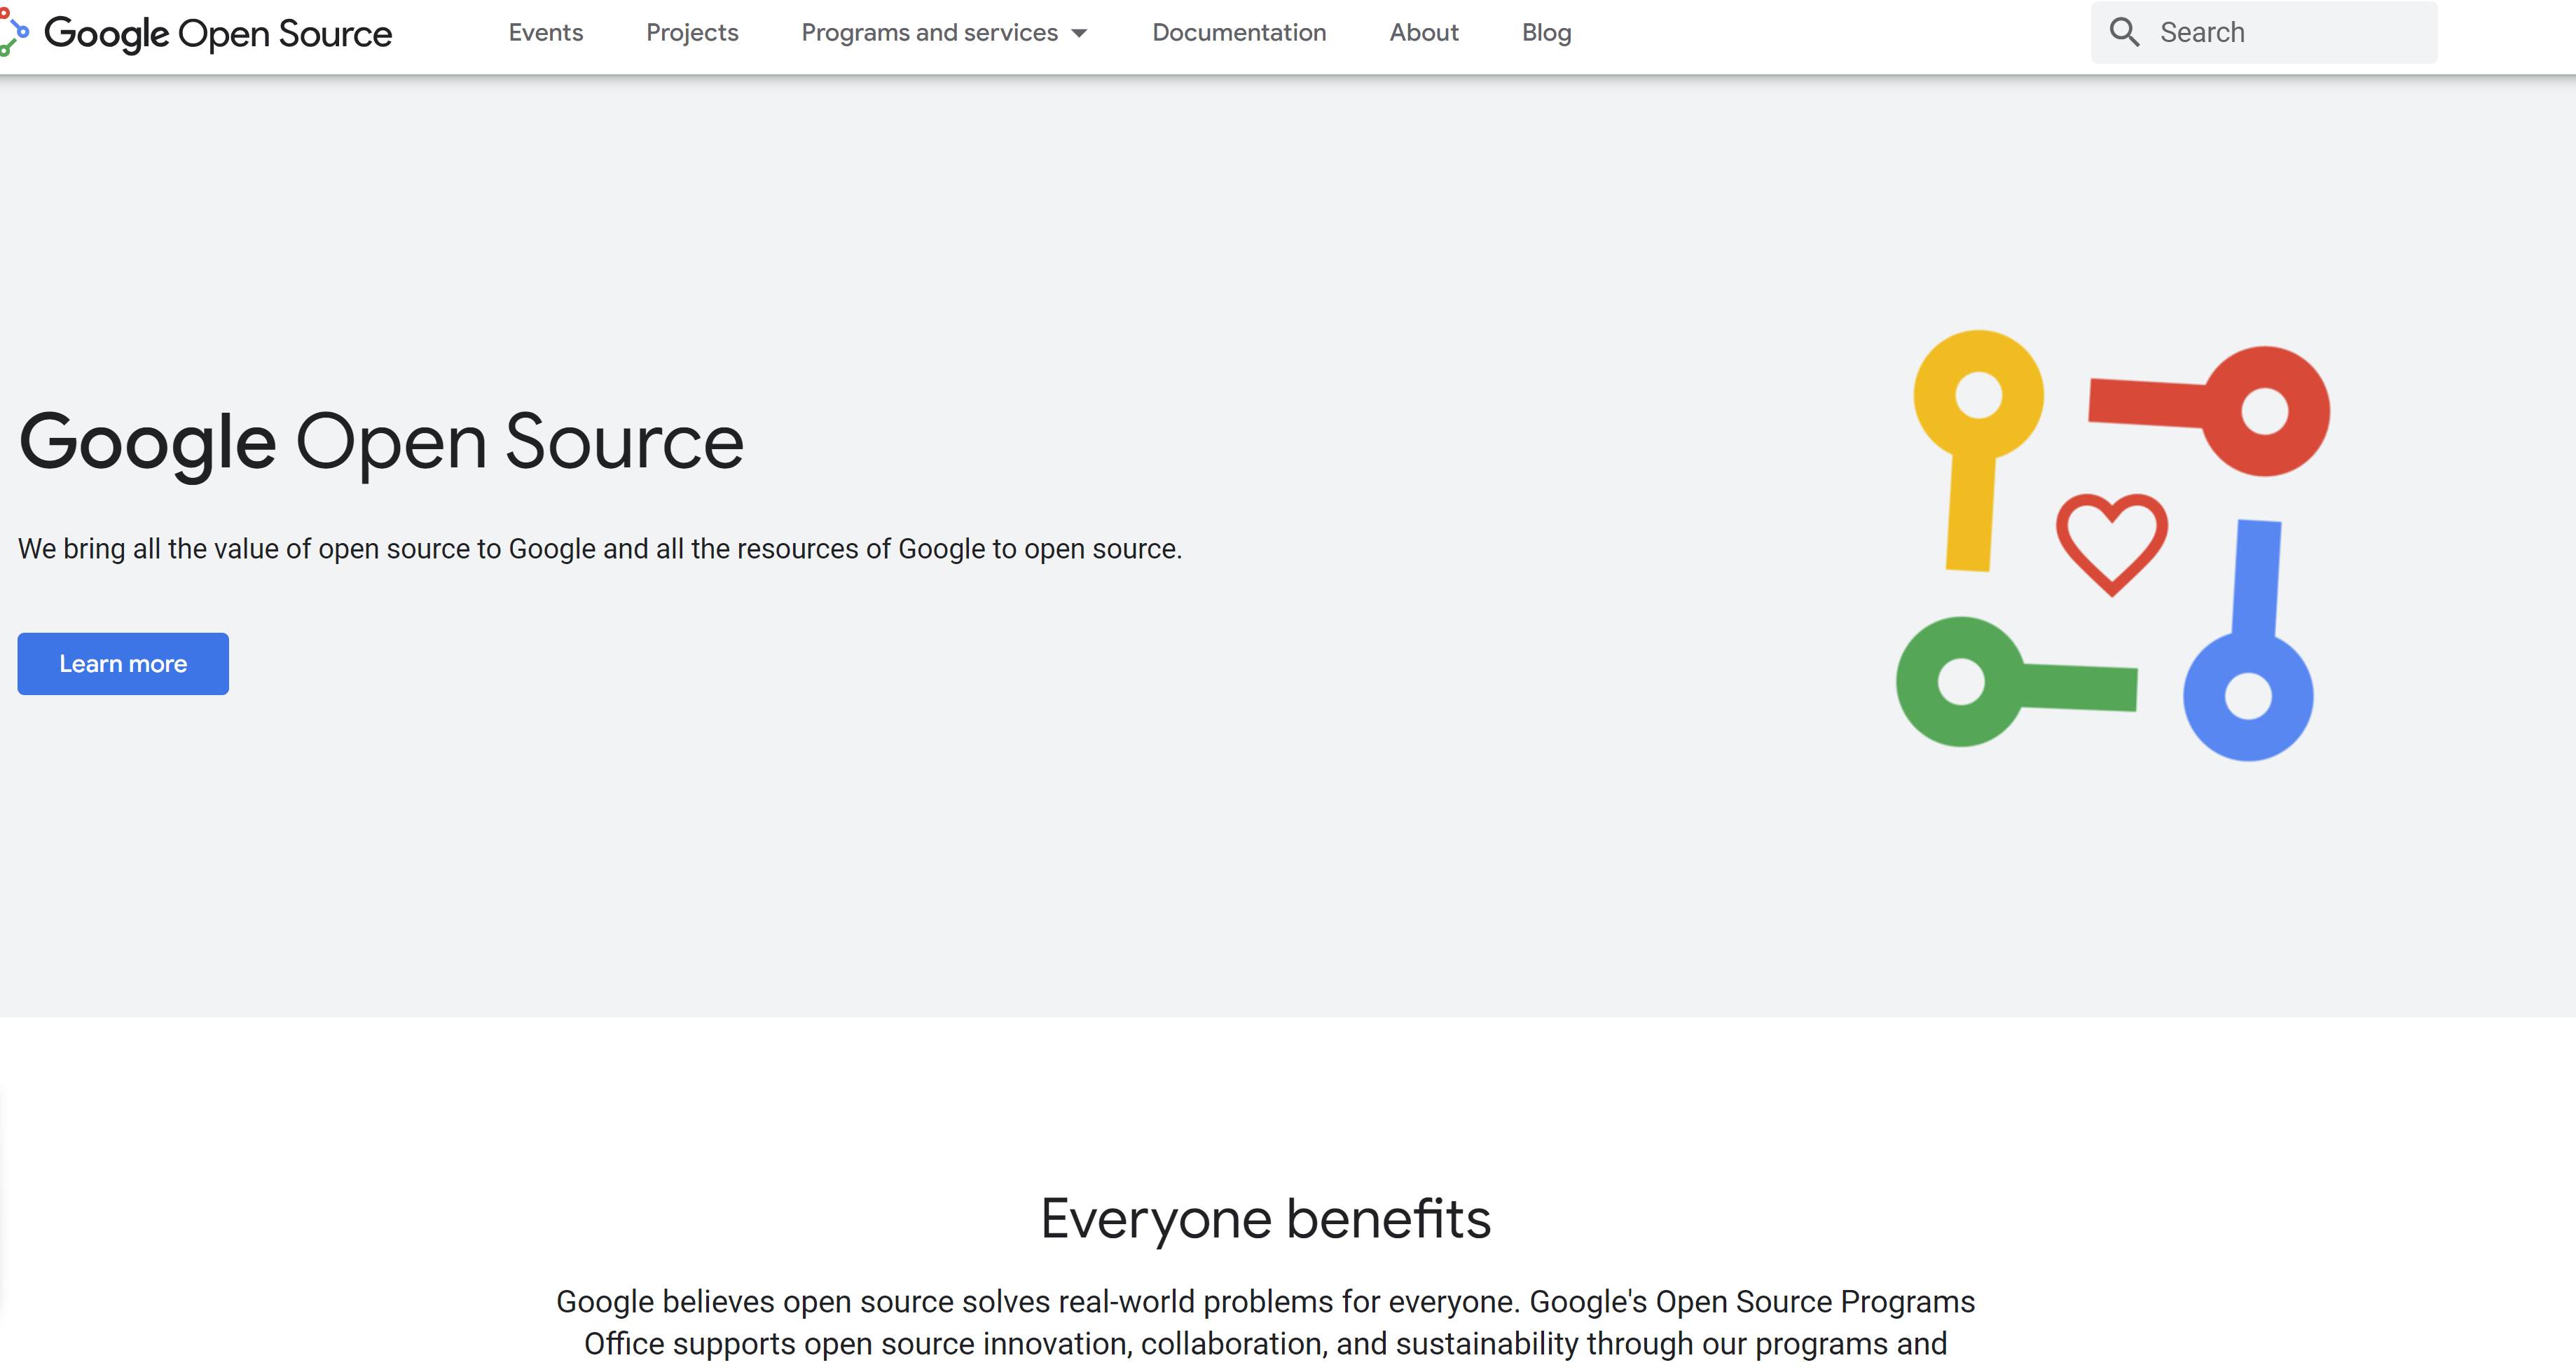Expand Programs and services dropdown arrow
Viewport: 2576px width, 1372px height.
coord(1079,33)
